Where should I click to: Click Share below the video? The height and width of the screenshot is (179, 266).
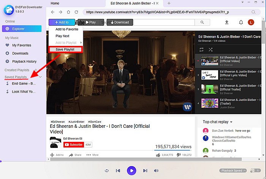point(75,155)
